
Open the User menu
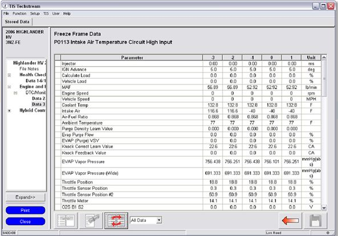coord(56,14)
